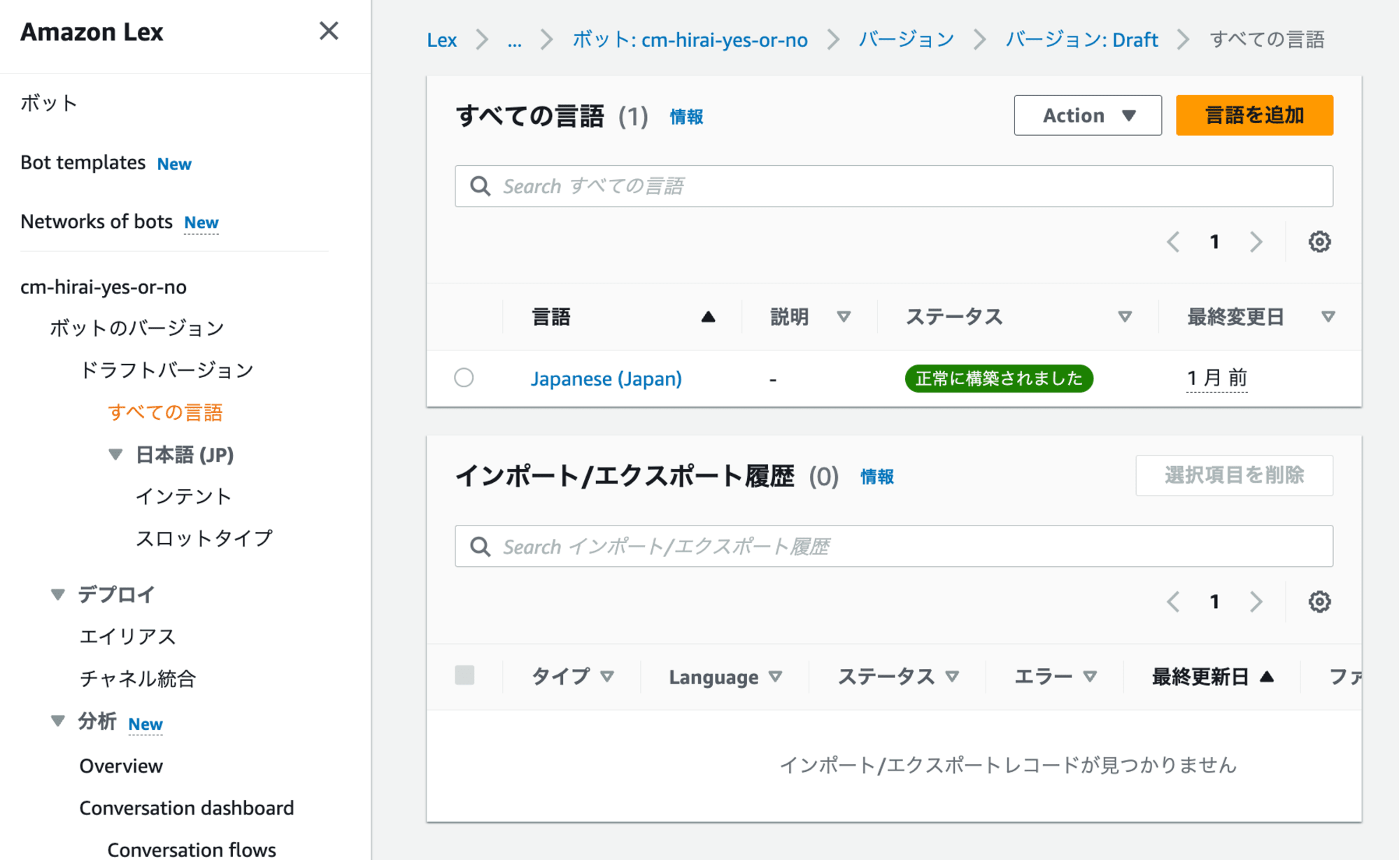The image size is (1399, 860).
Task: Open チャネル統合 in sidebar
Action: (x=137, y=678)
